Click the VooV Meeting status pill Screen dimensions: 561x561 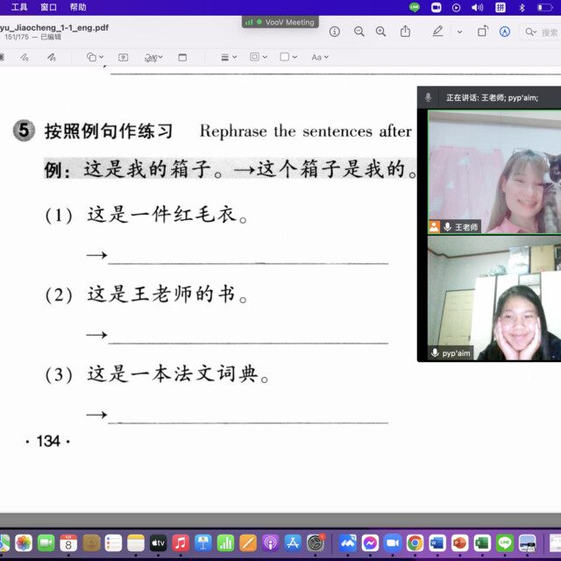click(x=280, y=22)
